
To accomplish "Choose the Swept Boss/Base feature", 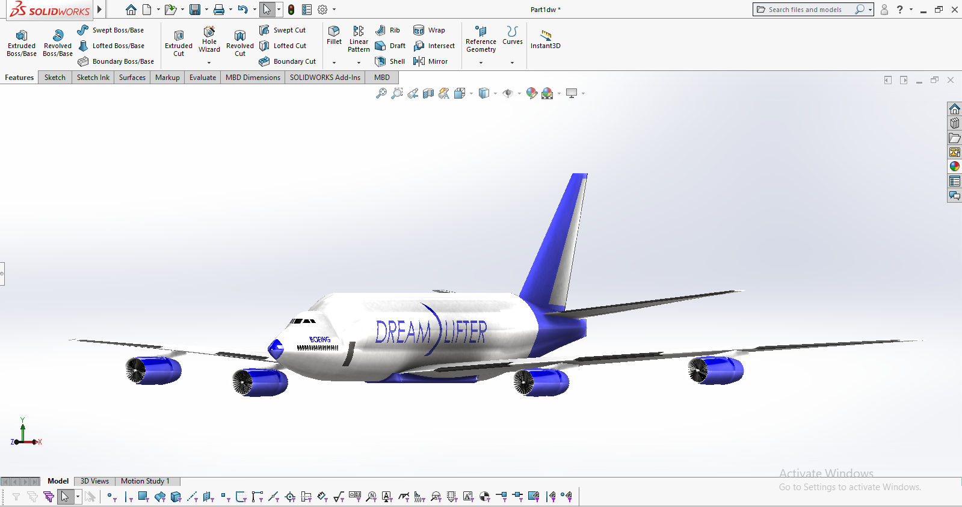I will click(111, 30).
